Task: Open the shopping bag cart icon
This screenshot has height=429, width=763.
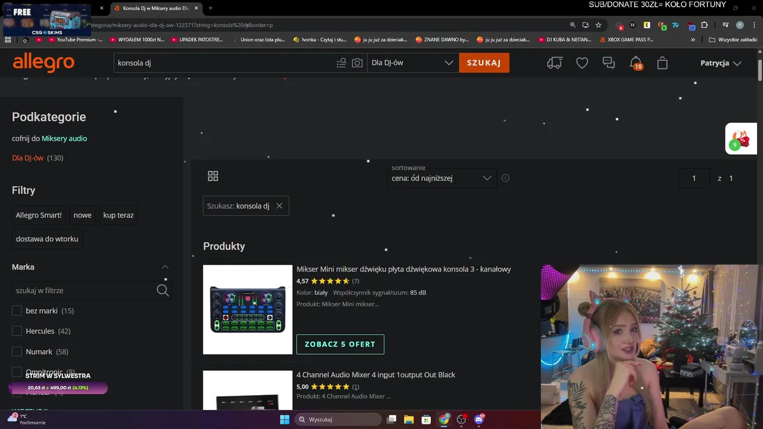Action: (x=662, y=63)
